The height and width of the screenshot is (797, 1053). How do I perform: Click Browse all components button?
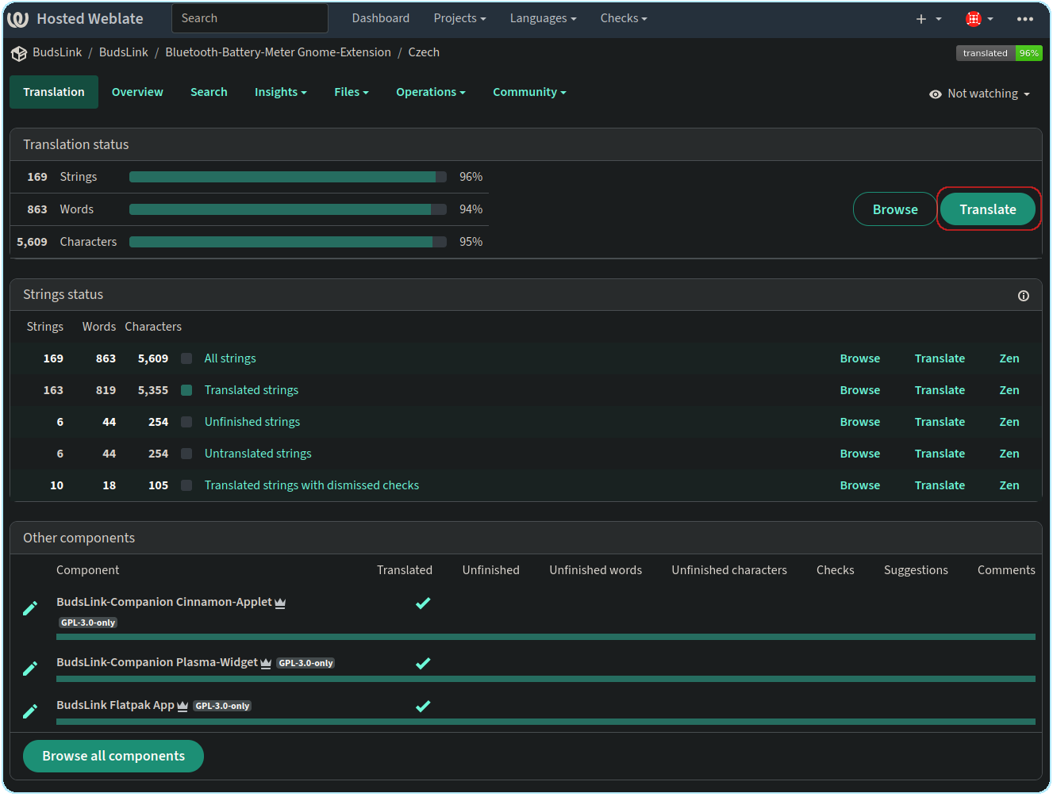pos(113,757)
